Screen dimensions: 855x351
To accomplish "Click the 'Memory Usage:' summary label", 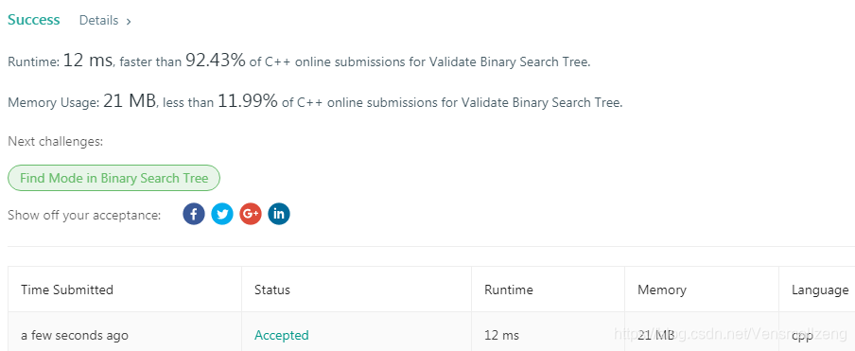I will click(x=53, y=102).
